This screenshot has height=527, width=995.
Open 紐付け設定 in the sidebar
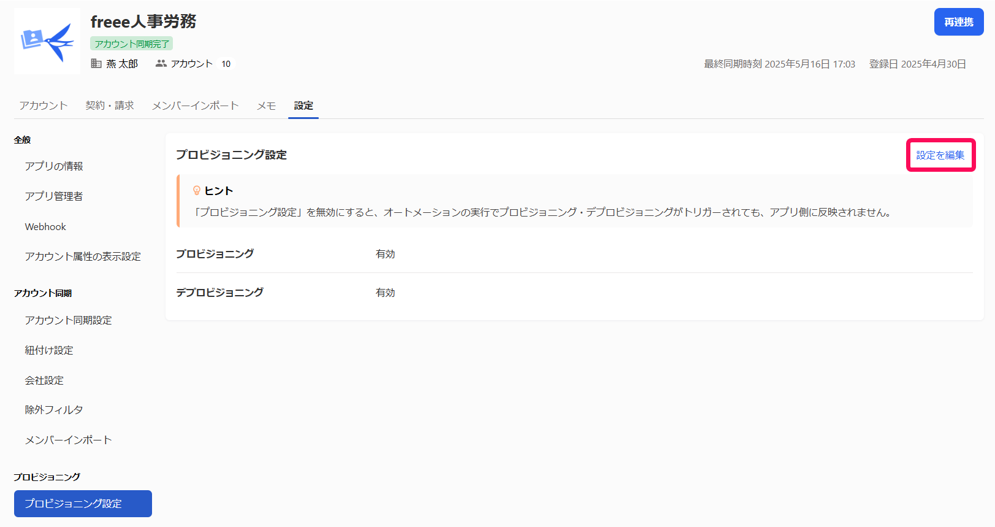point(49,350)
